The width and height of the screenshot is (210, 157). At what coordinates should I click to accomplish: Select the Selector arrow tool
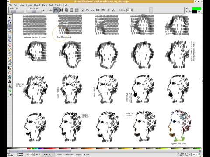[10, 17]
